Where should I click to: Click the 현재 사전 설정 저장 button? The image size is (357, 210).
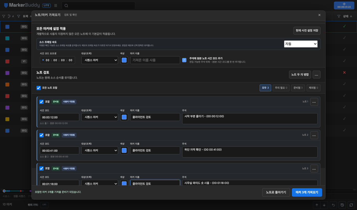307,31
